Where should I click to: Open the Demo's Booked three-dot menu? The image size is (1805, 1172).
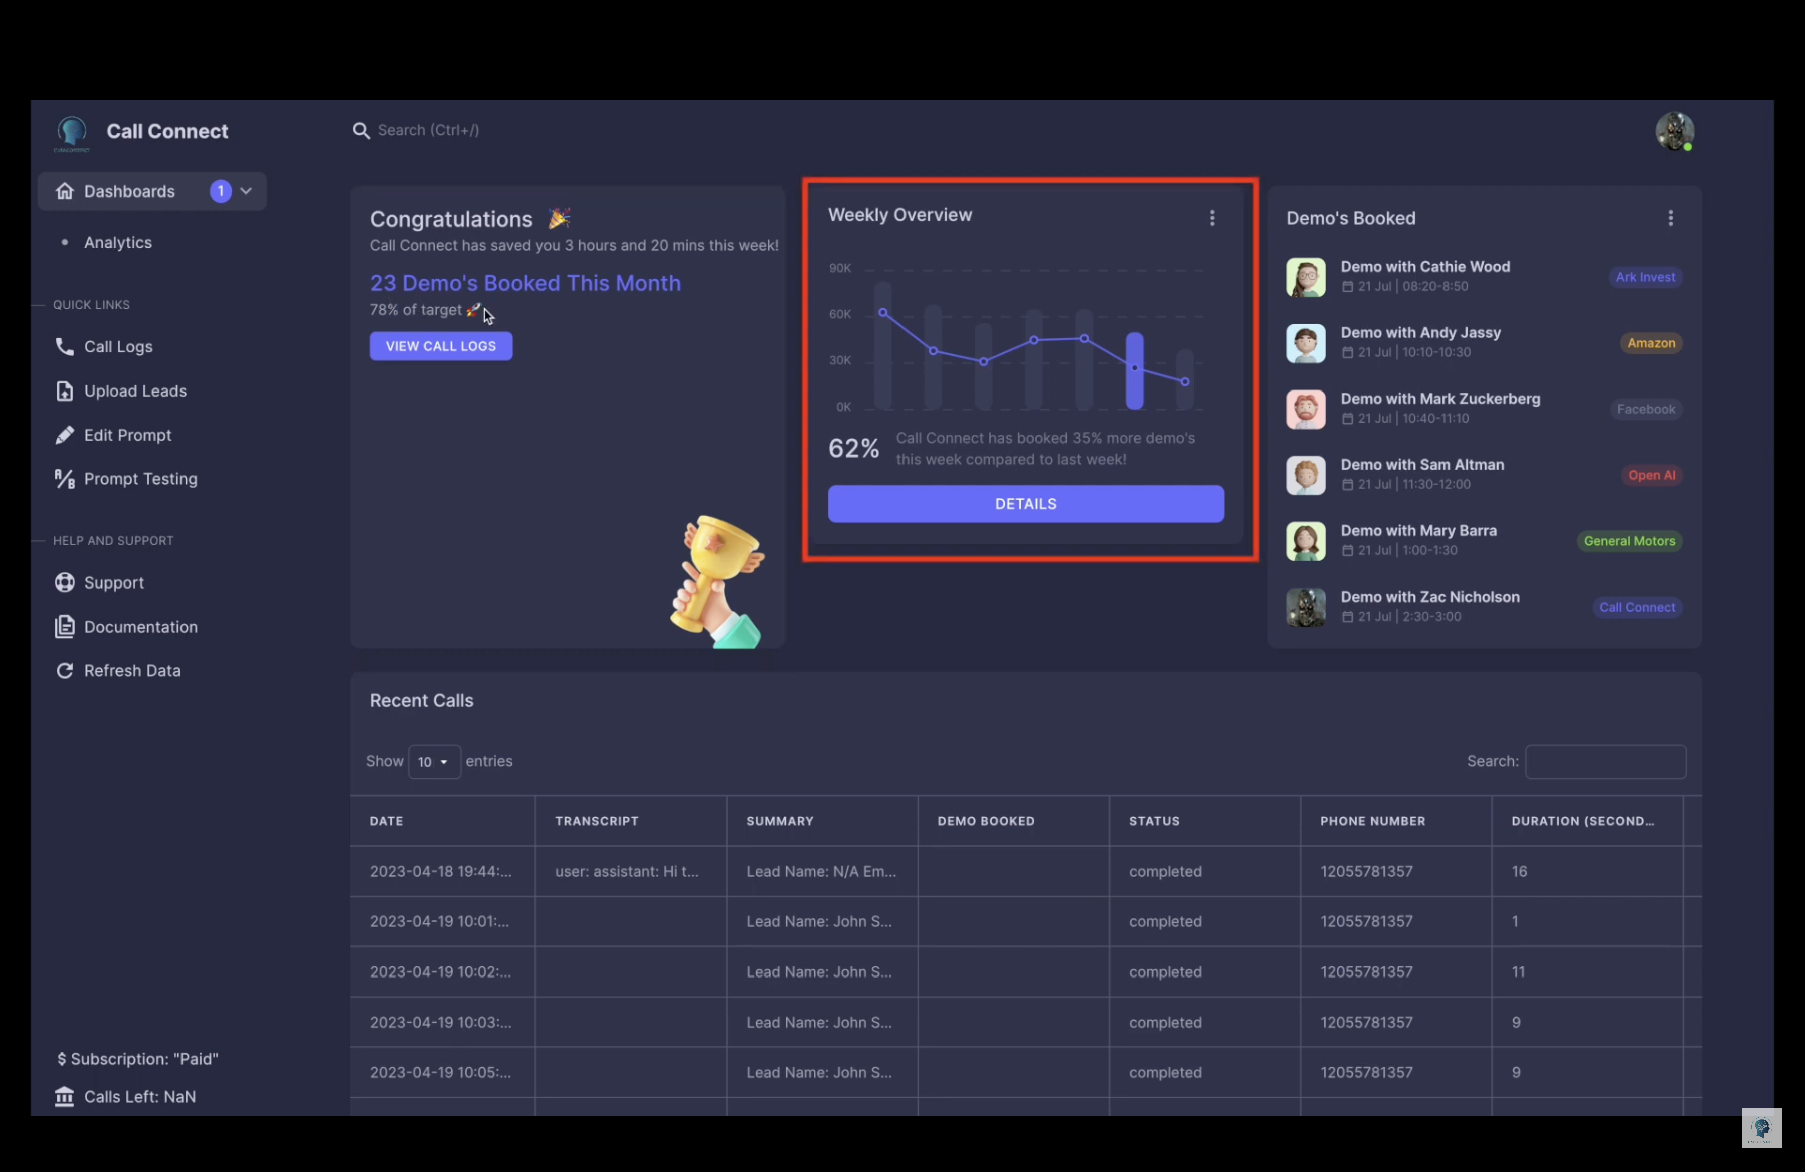(1670, 218)
